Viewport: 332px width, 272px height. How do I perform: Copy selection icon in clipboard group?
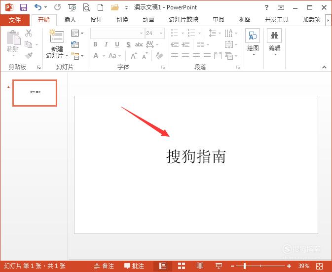29,44
